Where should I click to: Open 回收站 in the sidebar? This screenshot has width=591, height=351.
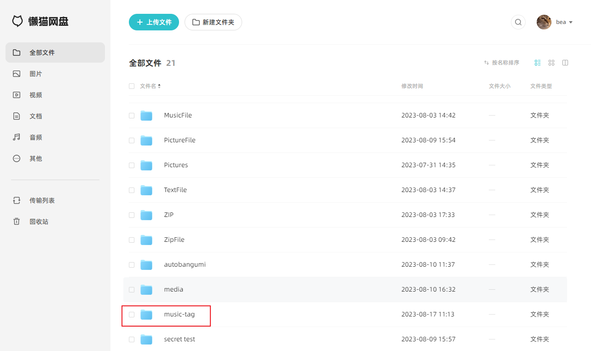pyautogui.click(x=55, y=222)
